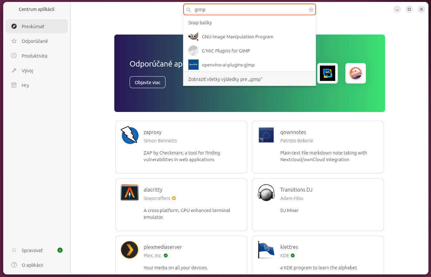
Task: Click the alacritty flame icon
Action: pos(130,193)
